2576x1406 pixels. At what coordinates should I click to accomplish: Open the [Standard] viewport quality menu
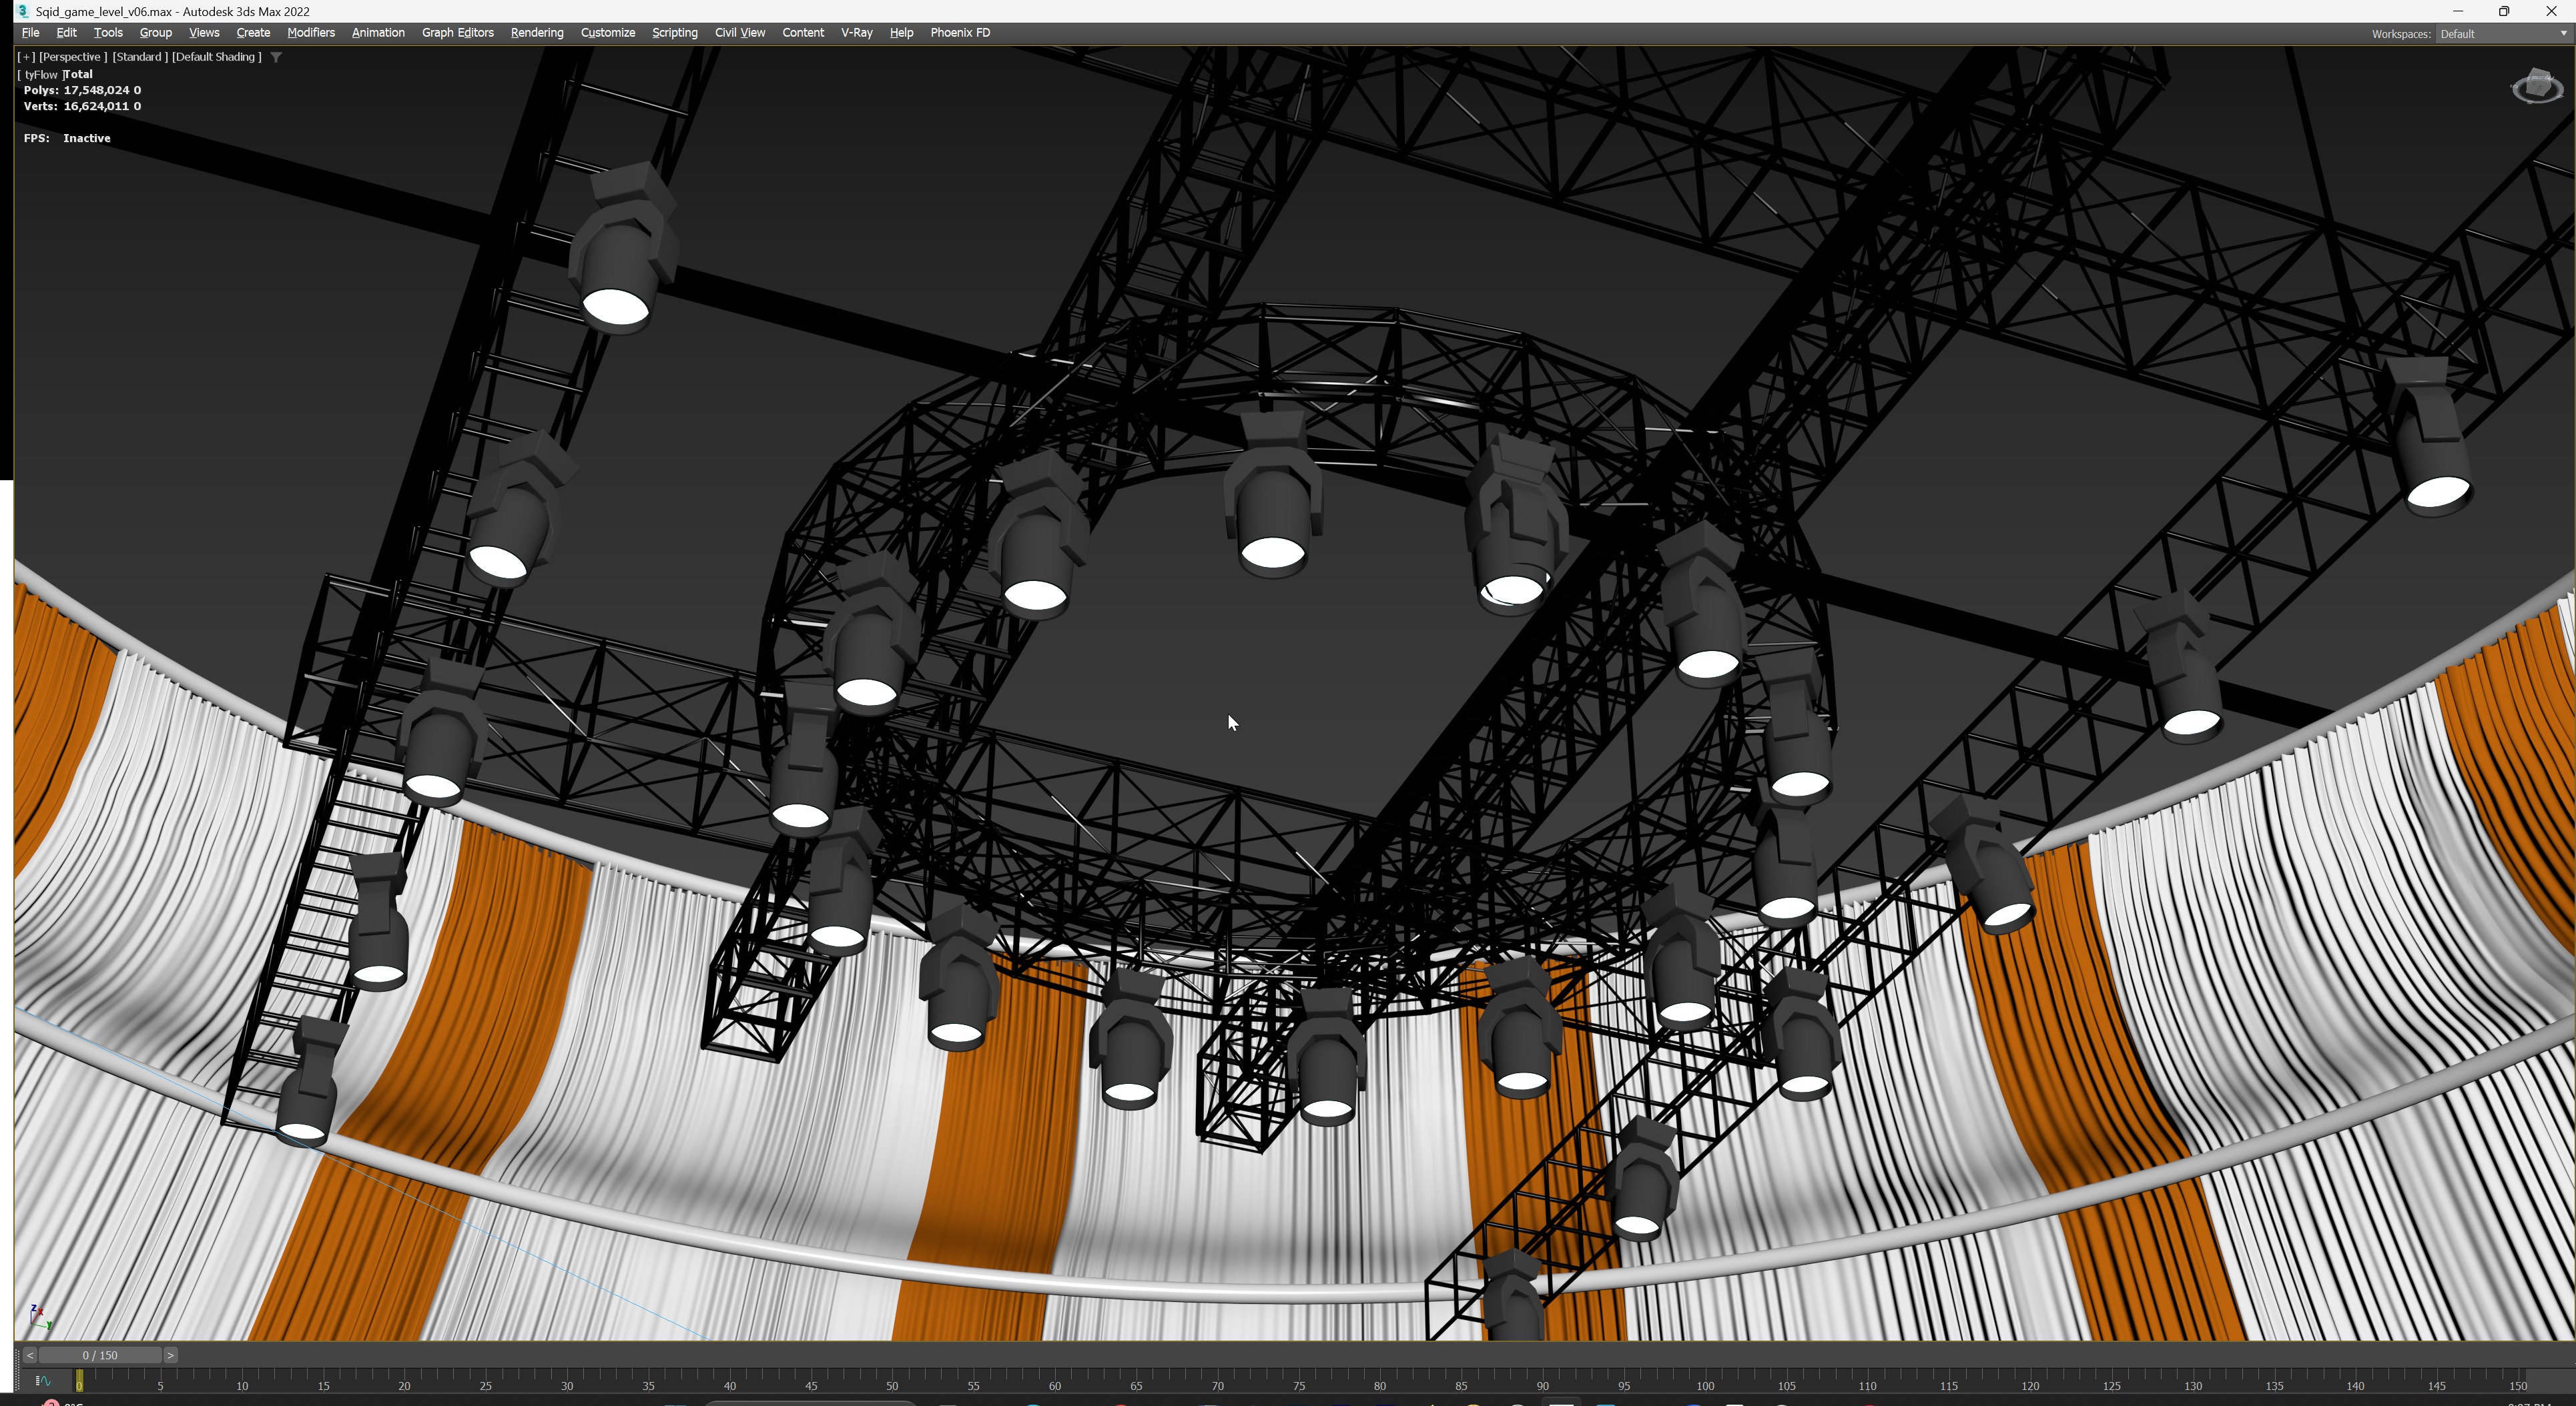point(139,57)
